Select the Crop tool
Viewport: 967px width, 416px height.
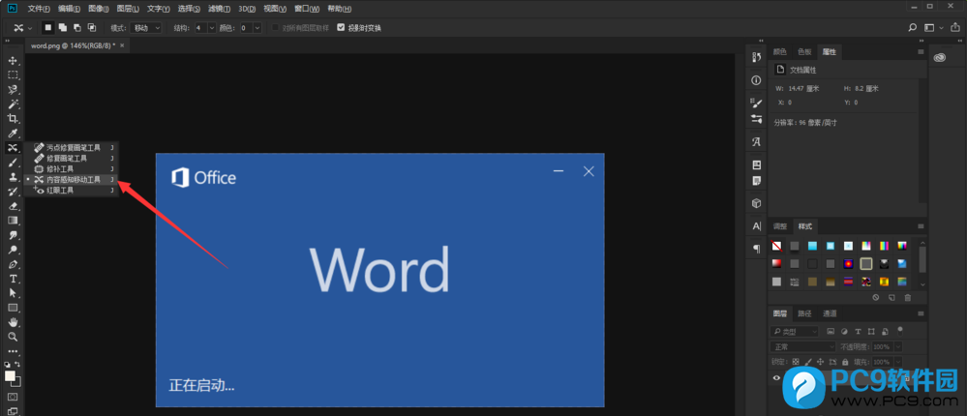(13, 119)
